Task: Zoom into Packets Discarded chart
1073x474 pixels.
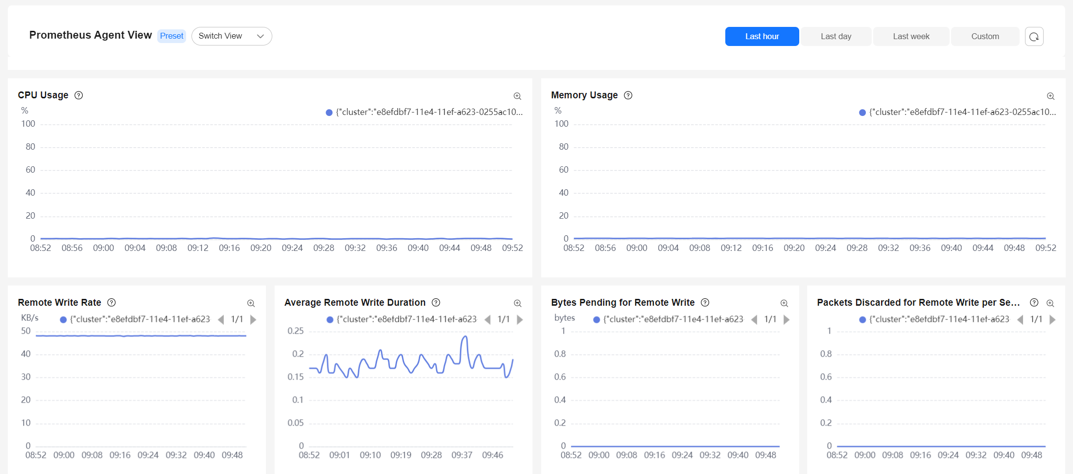Action: click(x=1050, y=303)
